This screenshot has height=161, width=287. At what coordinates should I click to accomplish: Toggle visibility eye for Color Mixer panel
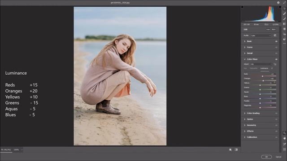click(276, 59)
